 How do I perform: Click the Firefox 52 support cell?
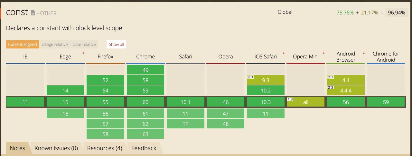(x=105, y=80)
